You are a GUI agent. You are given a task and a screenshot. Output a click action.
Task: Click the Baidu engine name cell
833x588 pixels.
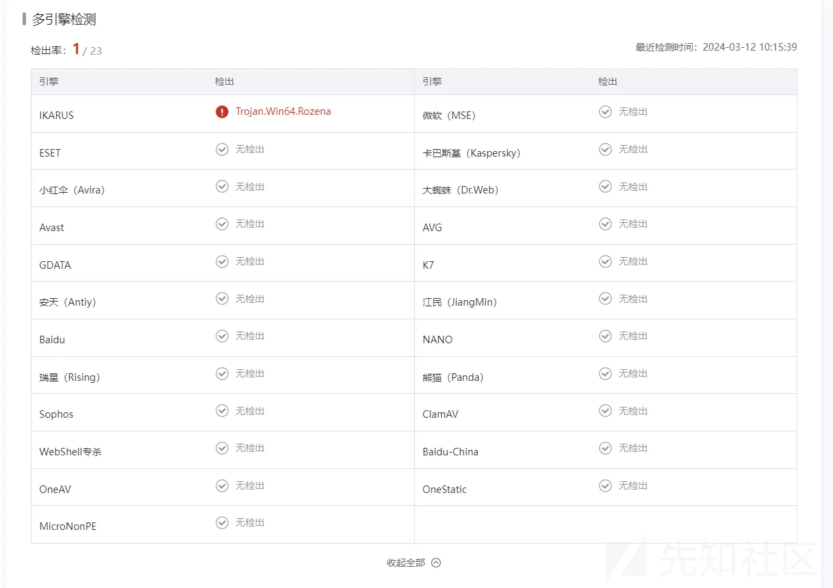tap(52, 340)
